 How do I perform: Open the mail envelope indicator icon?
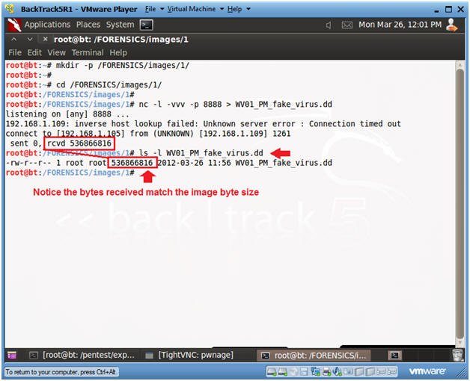pos(347,25)
